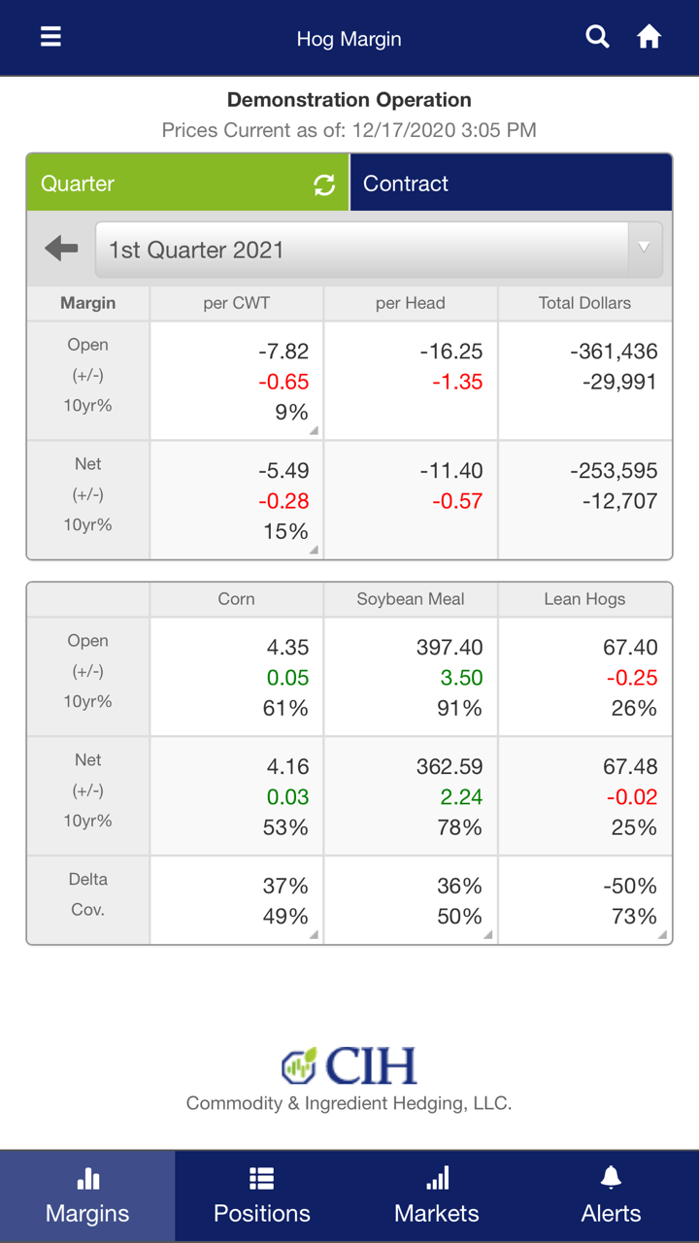
Task: Expand the Net per CWT margin cell
Action: [237, 500]
